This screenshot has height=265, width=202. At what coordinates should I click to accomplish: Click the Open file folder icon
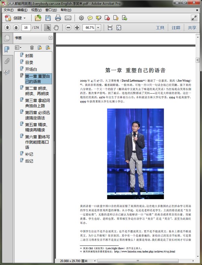pos(38,18)
